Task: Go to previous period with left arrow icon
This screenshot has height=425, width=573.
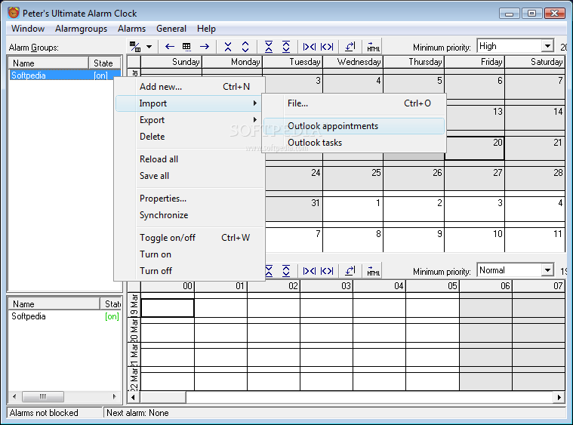Action: click(x=170, y=47)
